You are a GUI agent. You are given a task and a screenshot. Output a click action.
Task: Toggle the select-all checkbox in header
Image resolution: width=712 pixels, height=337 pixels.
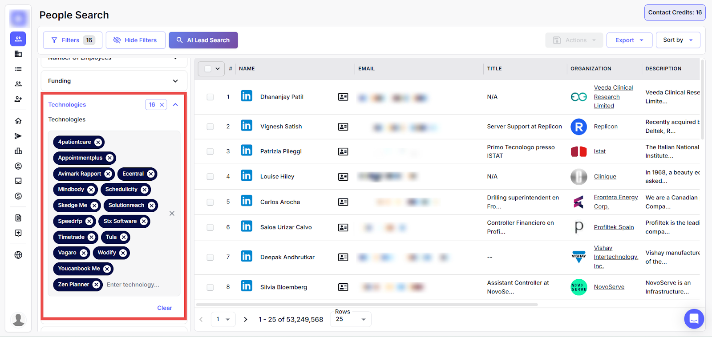tap(208, 69)
